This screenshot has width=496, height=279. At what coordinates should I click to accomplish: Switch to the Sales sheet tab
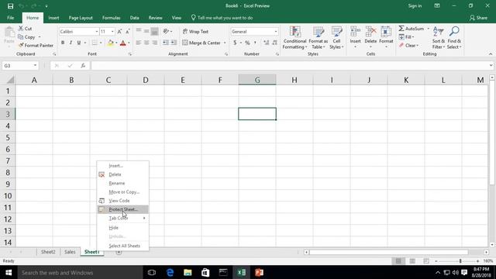[x=70, y=252]
